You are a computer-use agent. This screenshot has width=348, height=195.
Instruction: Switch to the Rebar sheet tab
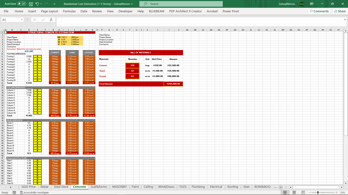pyautogui.click(x=45, y=187)
